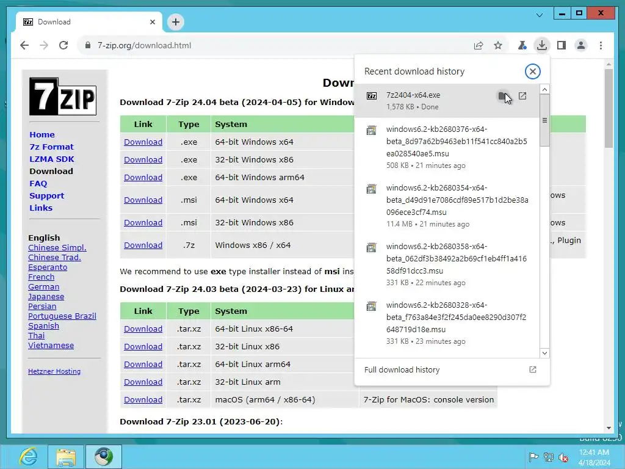The image size is (625, 469).
Task: Open Chrome three-dot menu
Action: coord(601,45)
